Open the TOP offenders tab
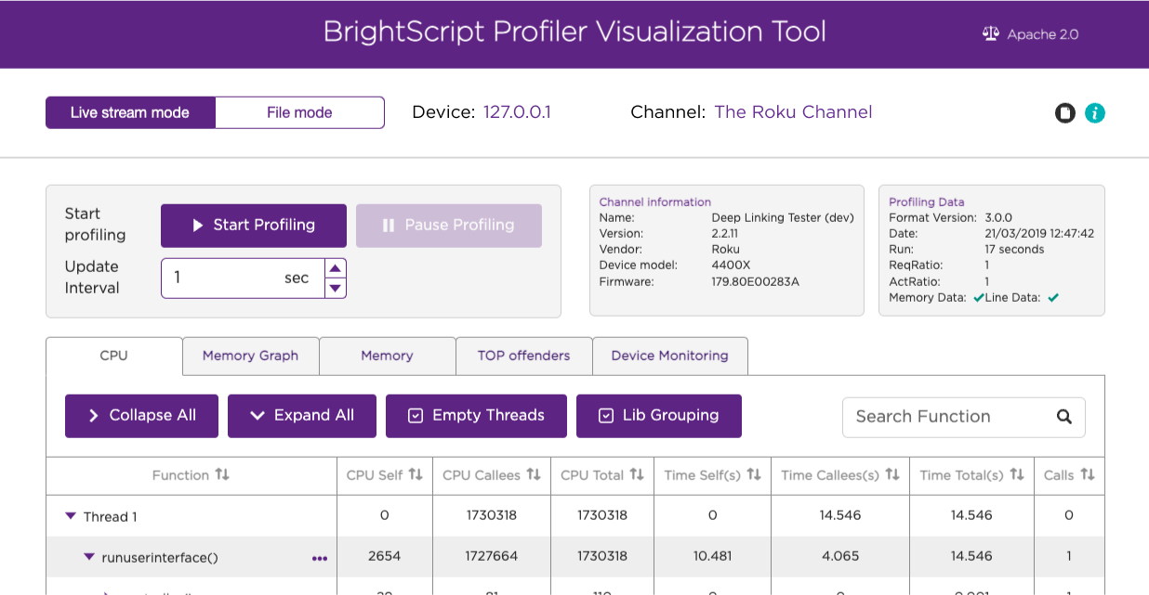Screen dimensions: 1149x595 click(x=523, y=356)
